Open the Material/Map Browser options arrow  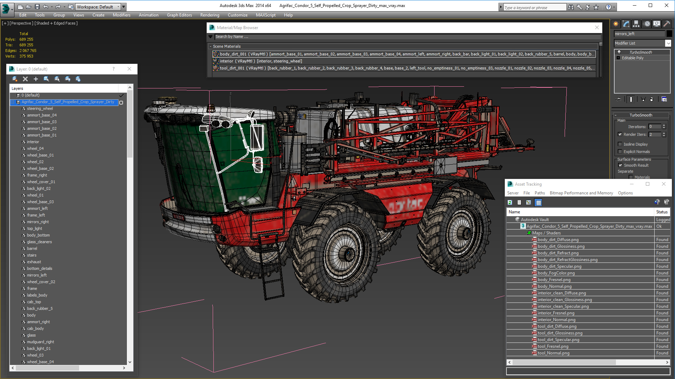pos(211,37)
